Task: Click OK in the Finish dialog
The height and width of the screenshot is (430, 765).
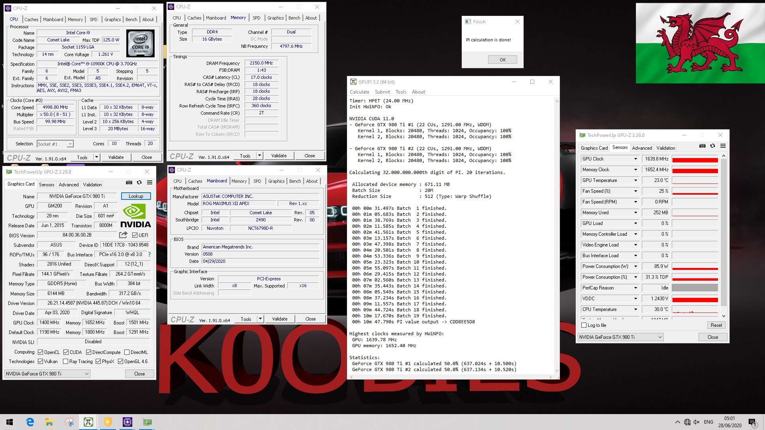Action: tap(502, 60)
